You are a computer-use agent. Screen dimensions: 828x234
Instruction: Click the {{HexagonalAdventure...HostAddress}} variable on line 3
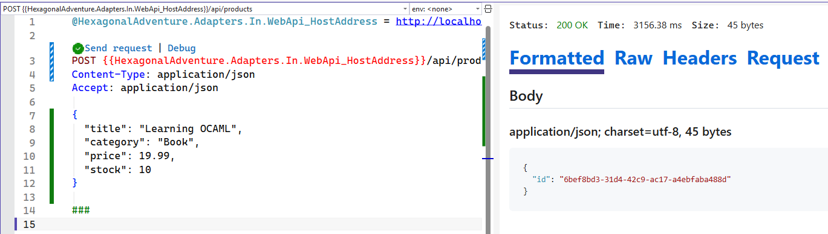(264, 61)
